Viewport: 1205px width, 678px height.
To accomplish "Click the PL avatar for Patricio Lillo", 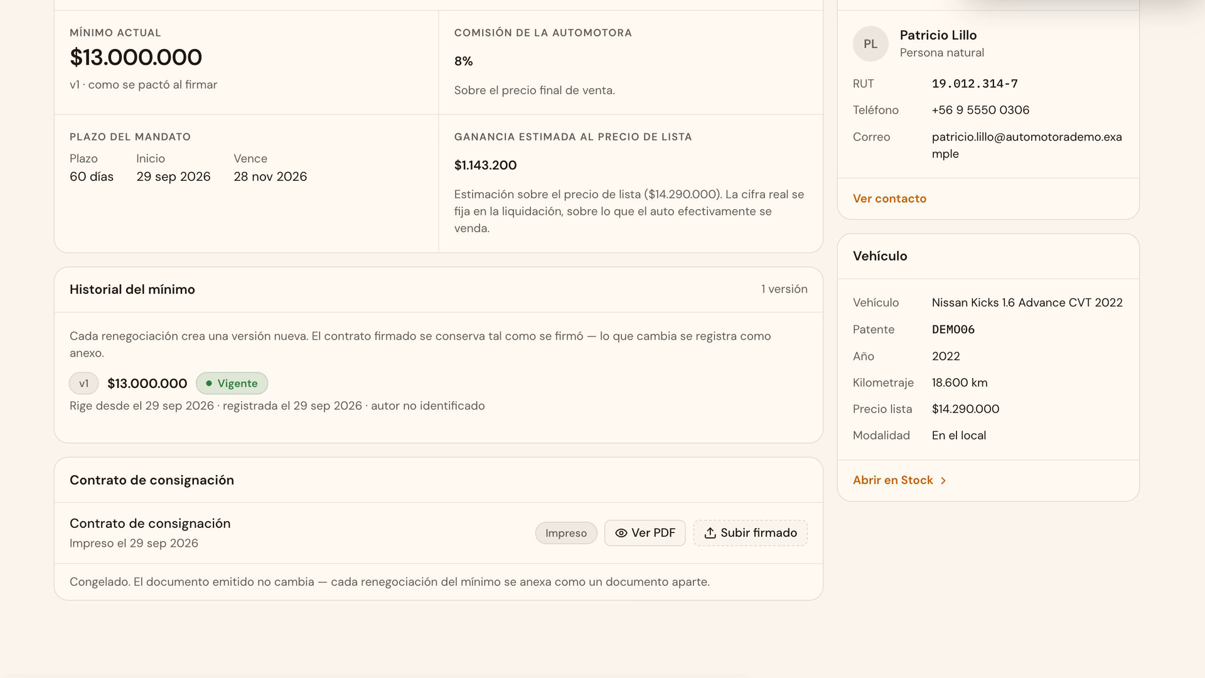I will (x=870, y=44).
